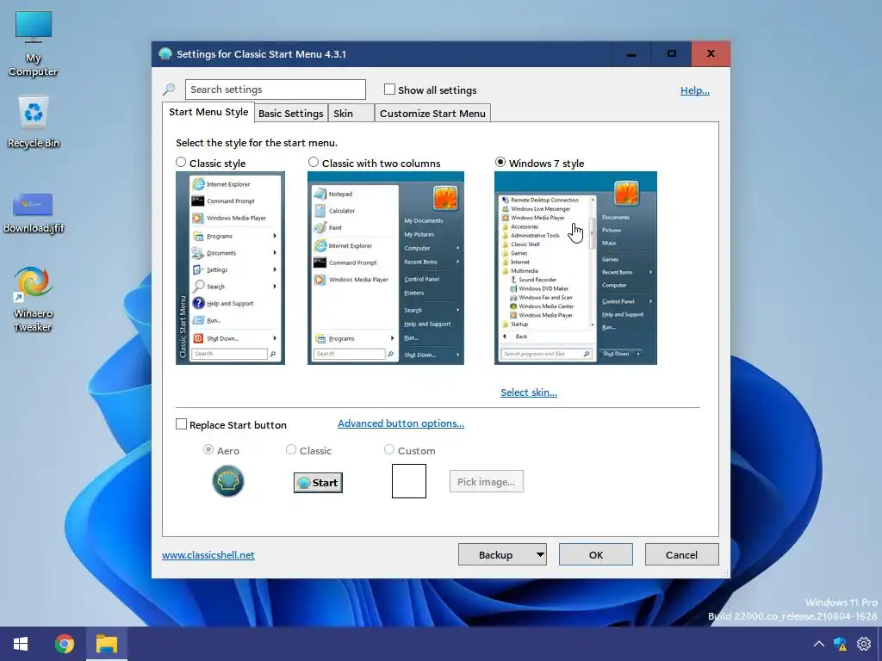Screen dimensions: 882x661
Task: Choose the Aero shell button image
Action: (227, 481)
